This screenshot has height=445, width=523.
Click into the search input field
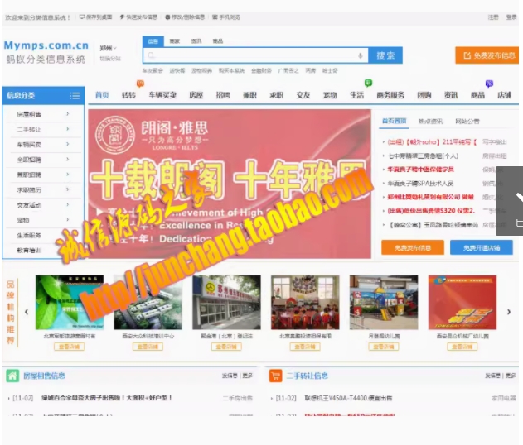click(255, 55)
